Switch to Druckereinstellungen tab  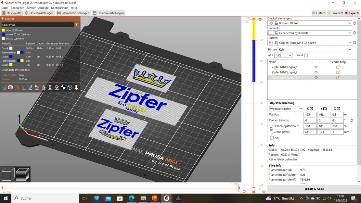click(109, 13)
